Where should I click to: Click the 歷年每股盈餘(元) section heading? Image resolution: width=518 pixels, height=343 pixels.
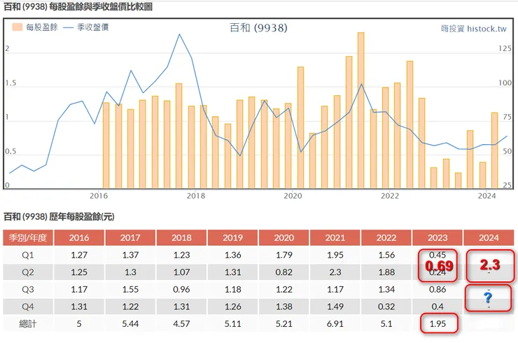82,217
